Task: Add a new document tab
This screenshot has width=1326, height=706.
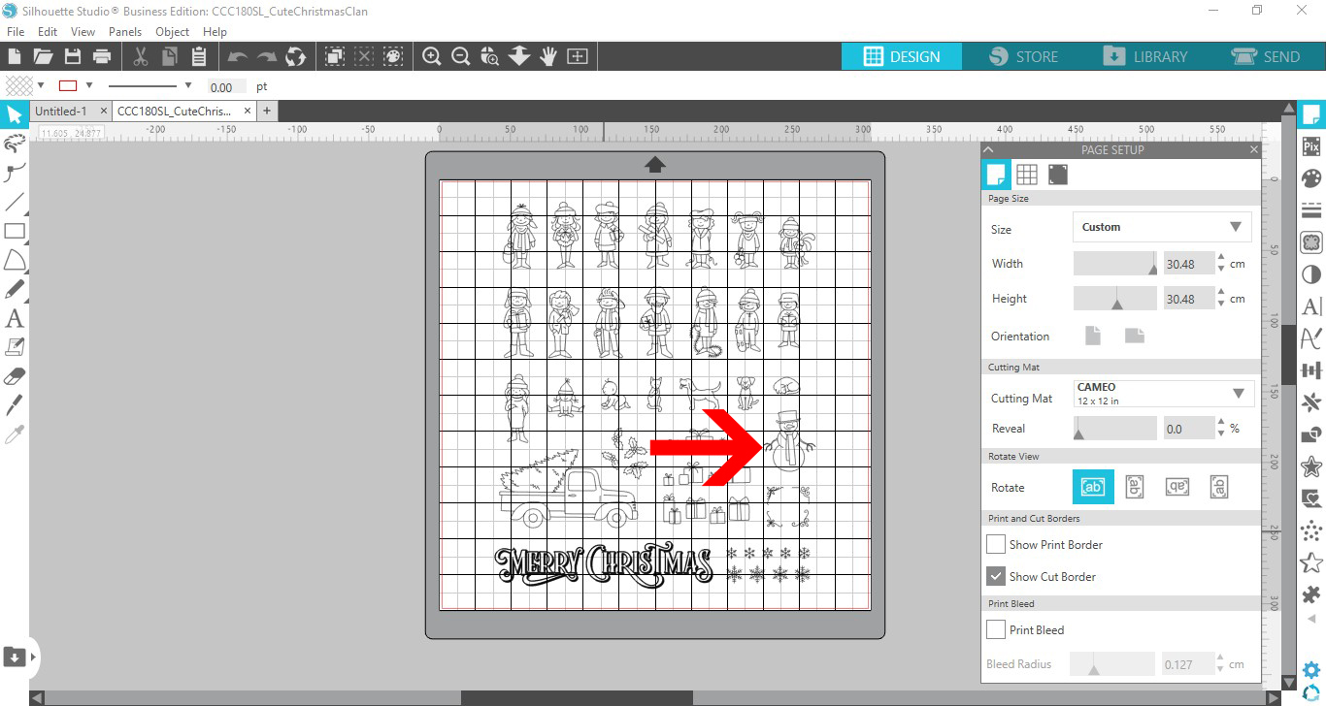Action: [266, 111]
